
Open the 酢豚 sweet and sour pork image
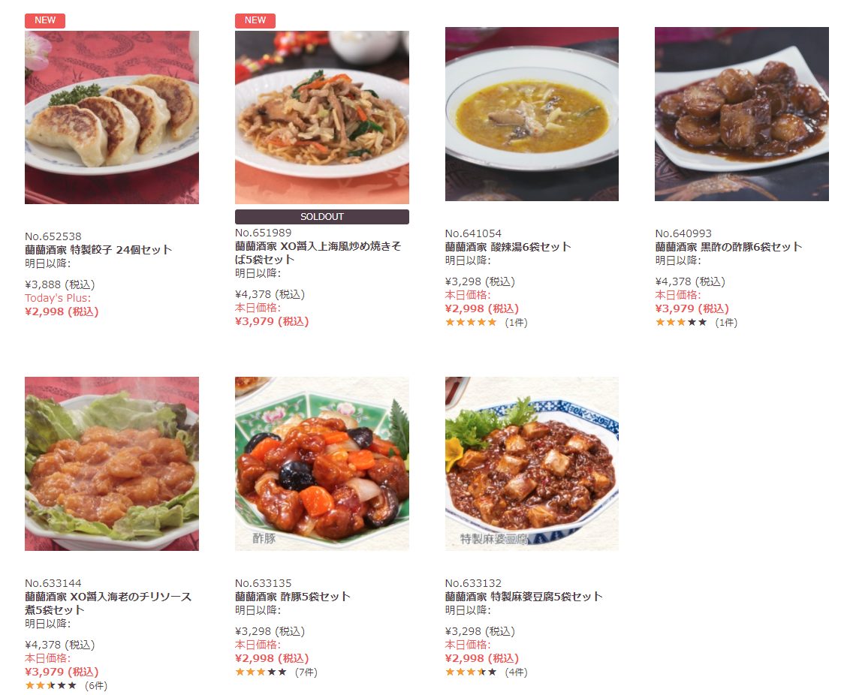pyautogui.click(x=322, y=463)
